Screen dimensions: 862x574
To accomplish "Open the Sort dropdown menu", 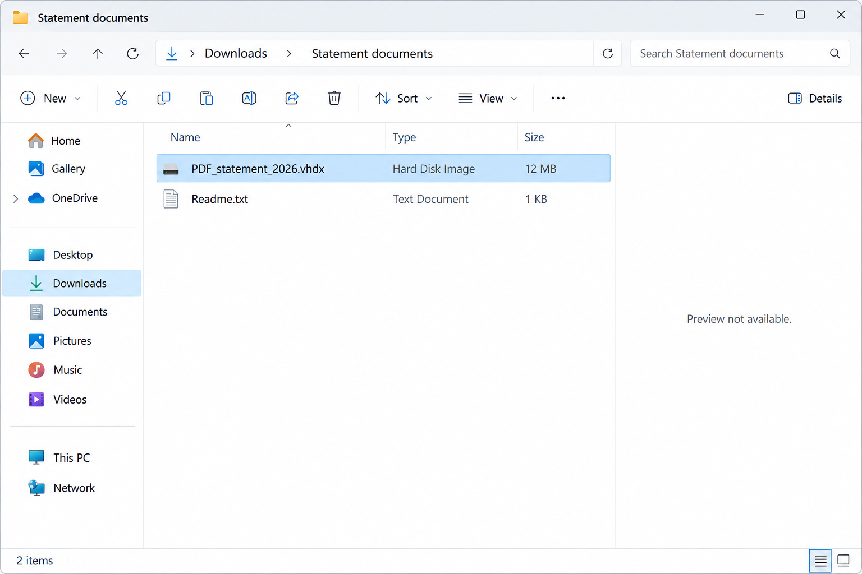I will pos(404,98).
